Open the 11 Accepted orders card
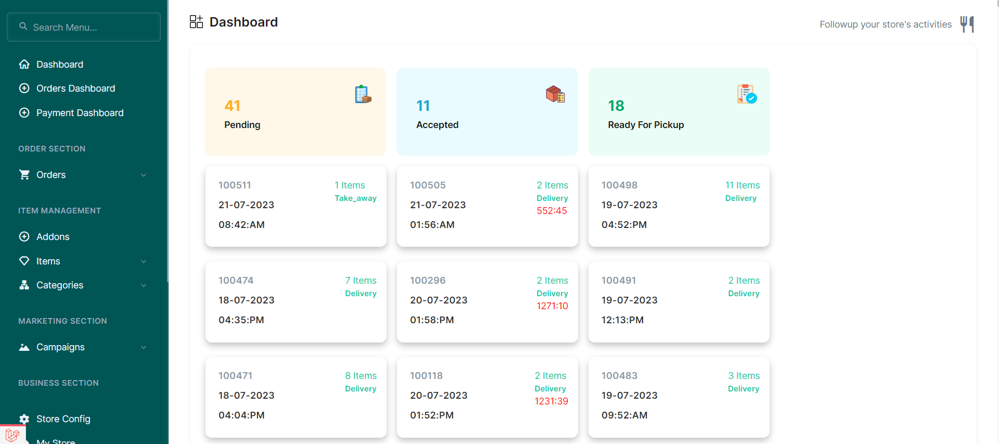 [x=487, y=111]
